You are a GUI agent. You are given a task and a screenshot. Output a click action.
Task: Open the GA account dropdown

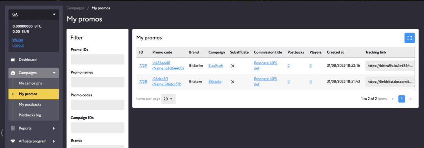[33, 15]
